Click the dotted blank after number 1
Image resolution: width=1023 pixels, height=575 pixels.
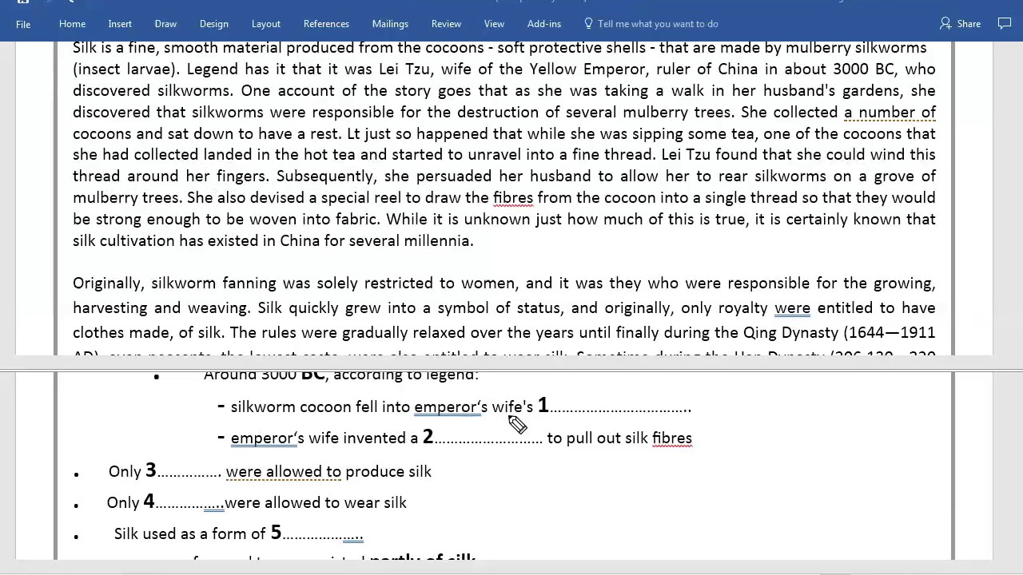pos(620,408)
